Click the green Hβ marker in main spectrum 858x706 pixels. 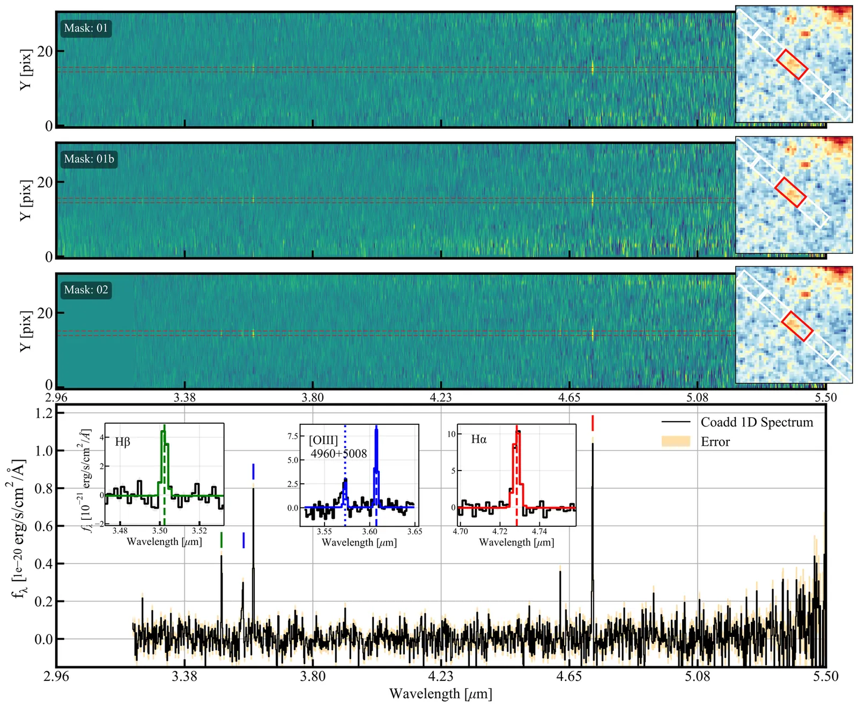[221, 540]
